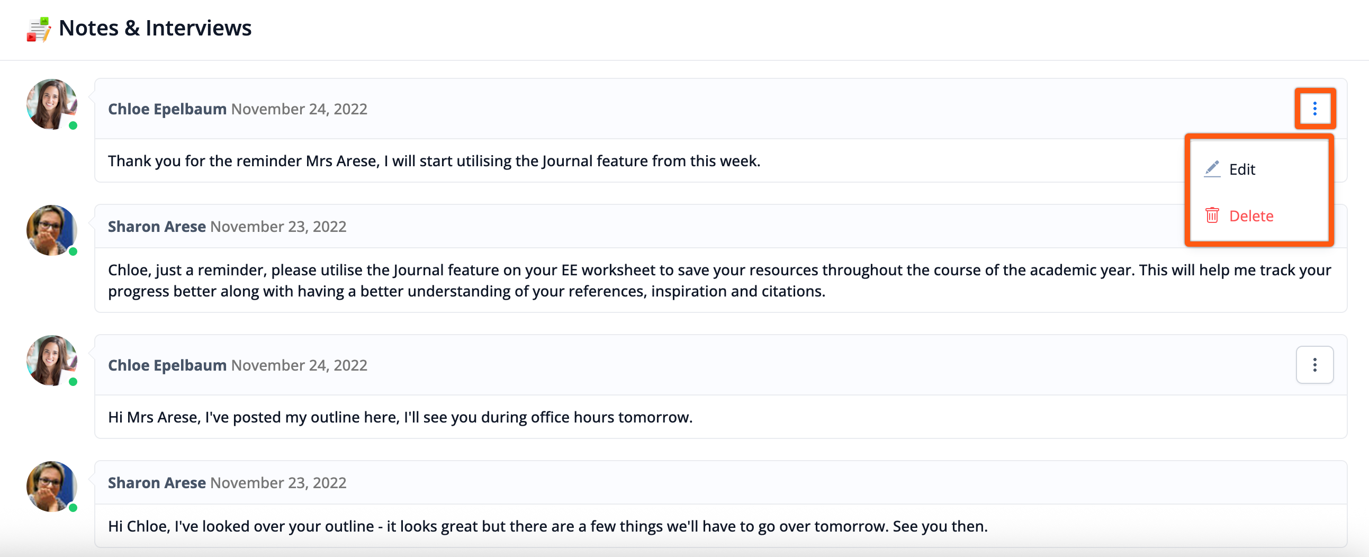Image resolution: width=1369 pixels, height=557 pixels.
Task: Click the Notes & Interviews heading text
Action: pos(155,28)
